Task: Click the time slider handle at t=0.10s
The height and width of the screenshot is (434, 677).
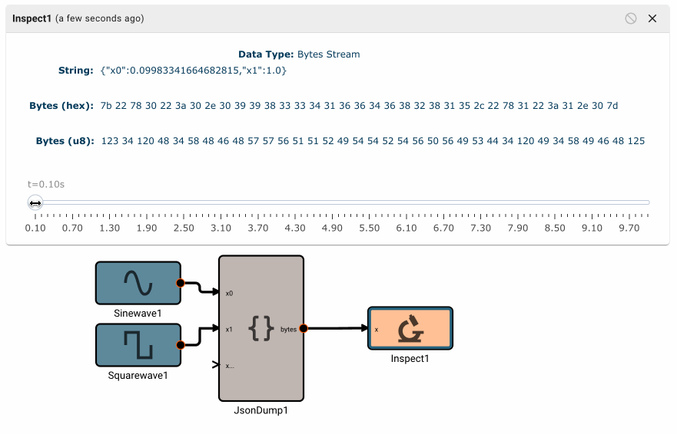Action: click(x=35, y=202)
